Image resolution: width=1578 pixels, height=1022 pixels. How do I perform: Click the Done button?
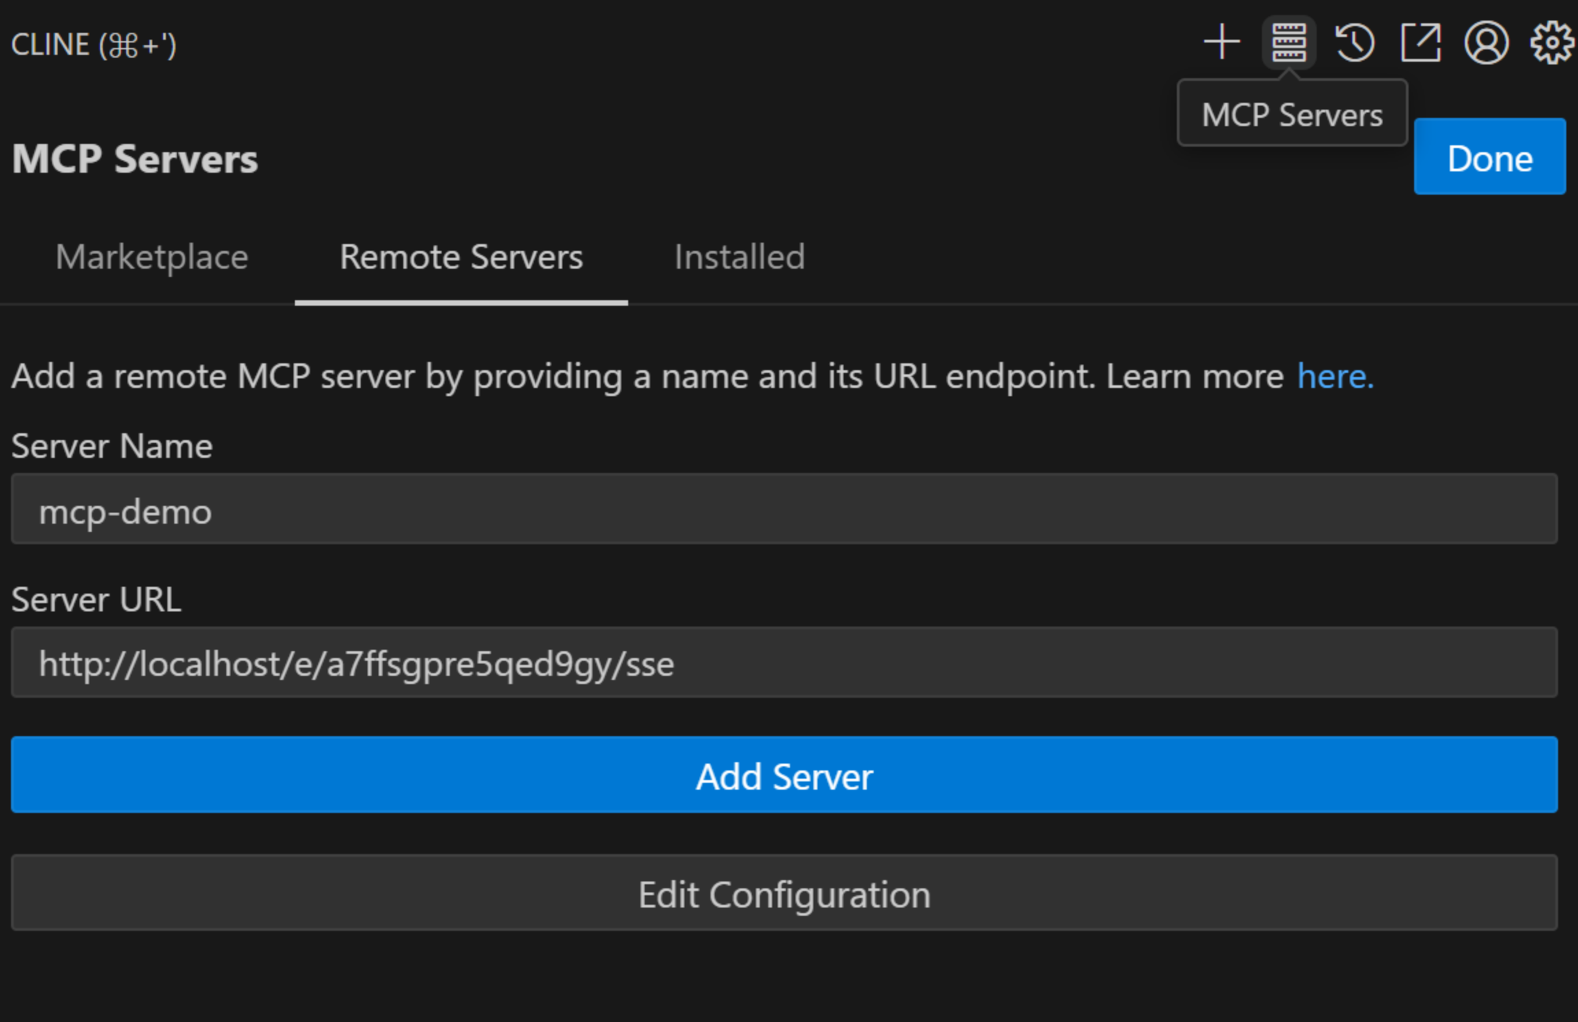(1490, 157)
